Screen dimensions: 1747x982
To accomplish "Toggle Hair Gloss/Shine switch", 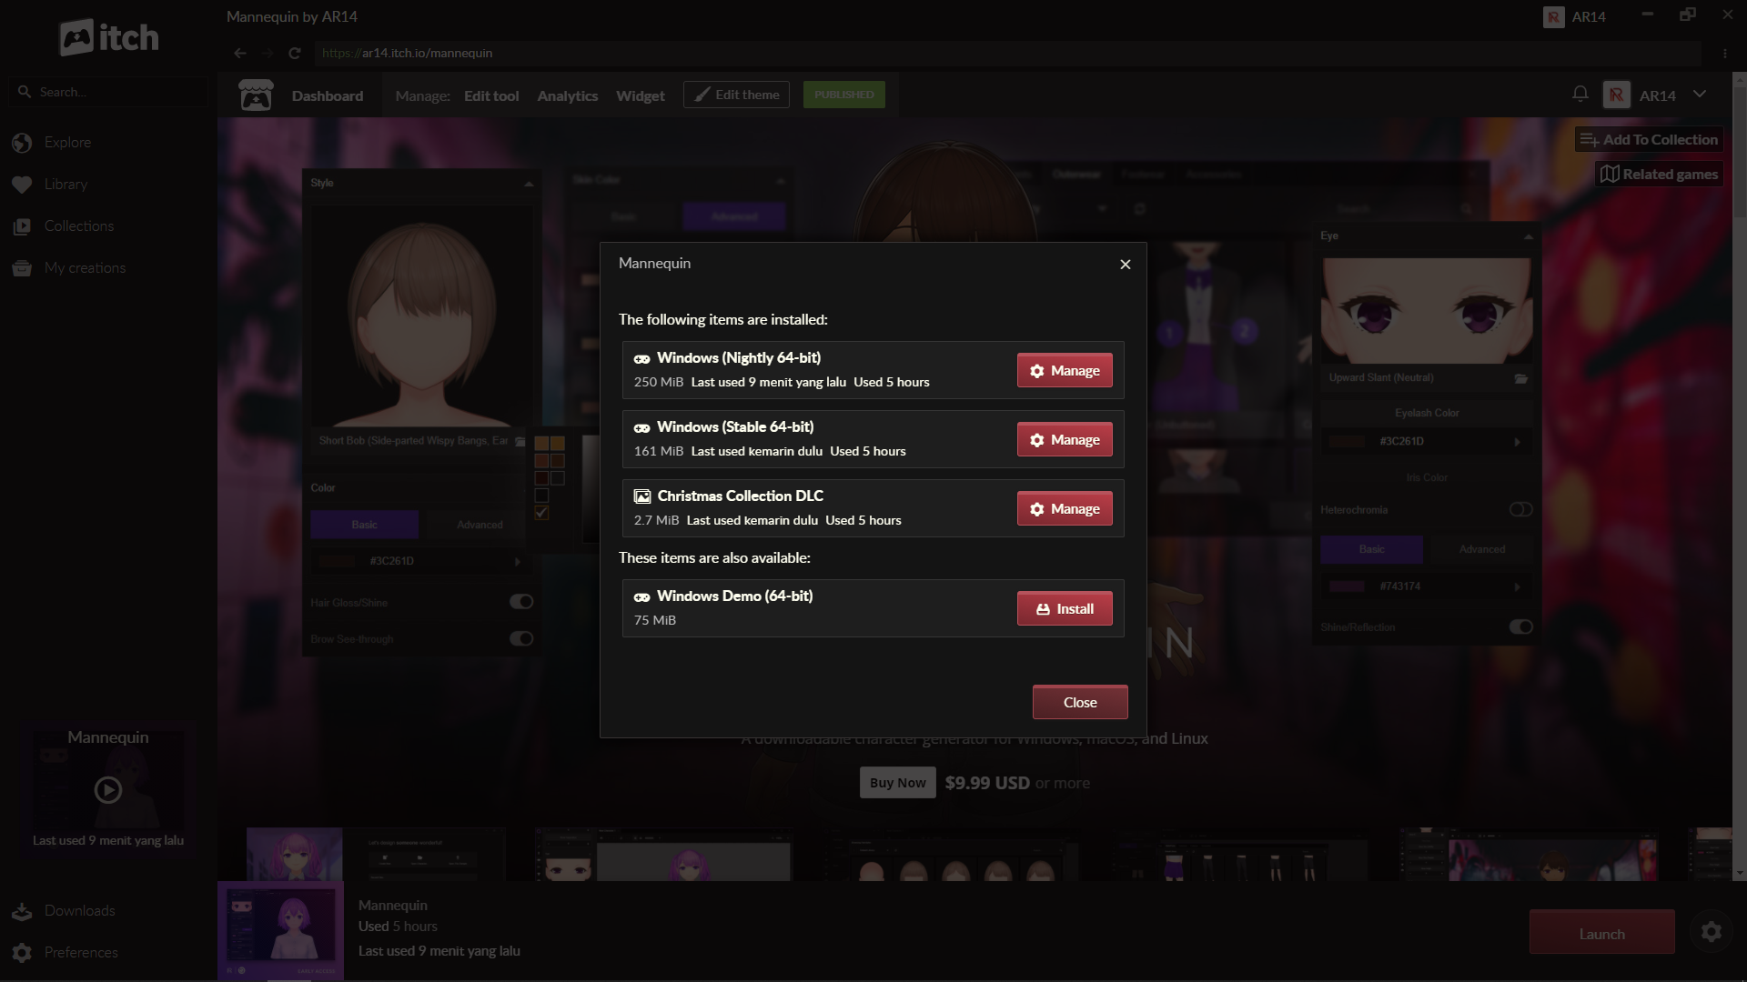I will point(520,601).
